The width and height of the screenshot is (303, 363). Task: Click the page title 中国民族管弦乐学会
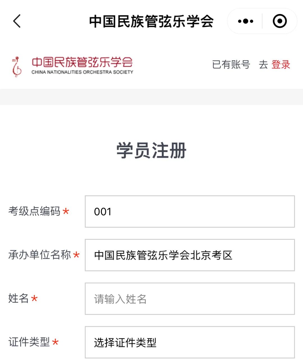click(x=151, y=21)
